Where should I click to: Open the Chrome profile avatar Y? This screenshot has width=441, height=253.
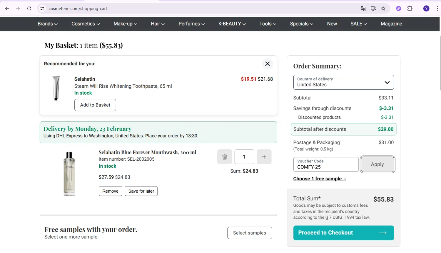click(x=426, y=9)
